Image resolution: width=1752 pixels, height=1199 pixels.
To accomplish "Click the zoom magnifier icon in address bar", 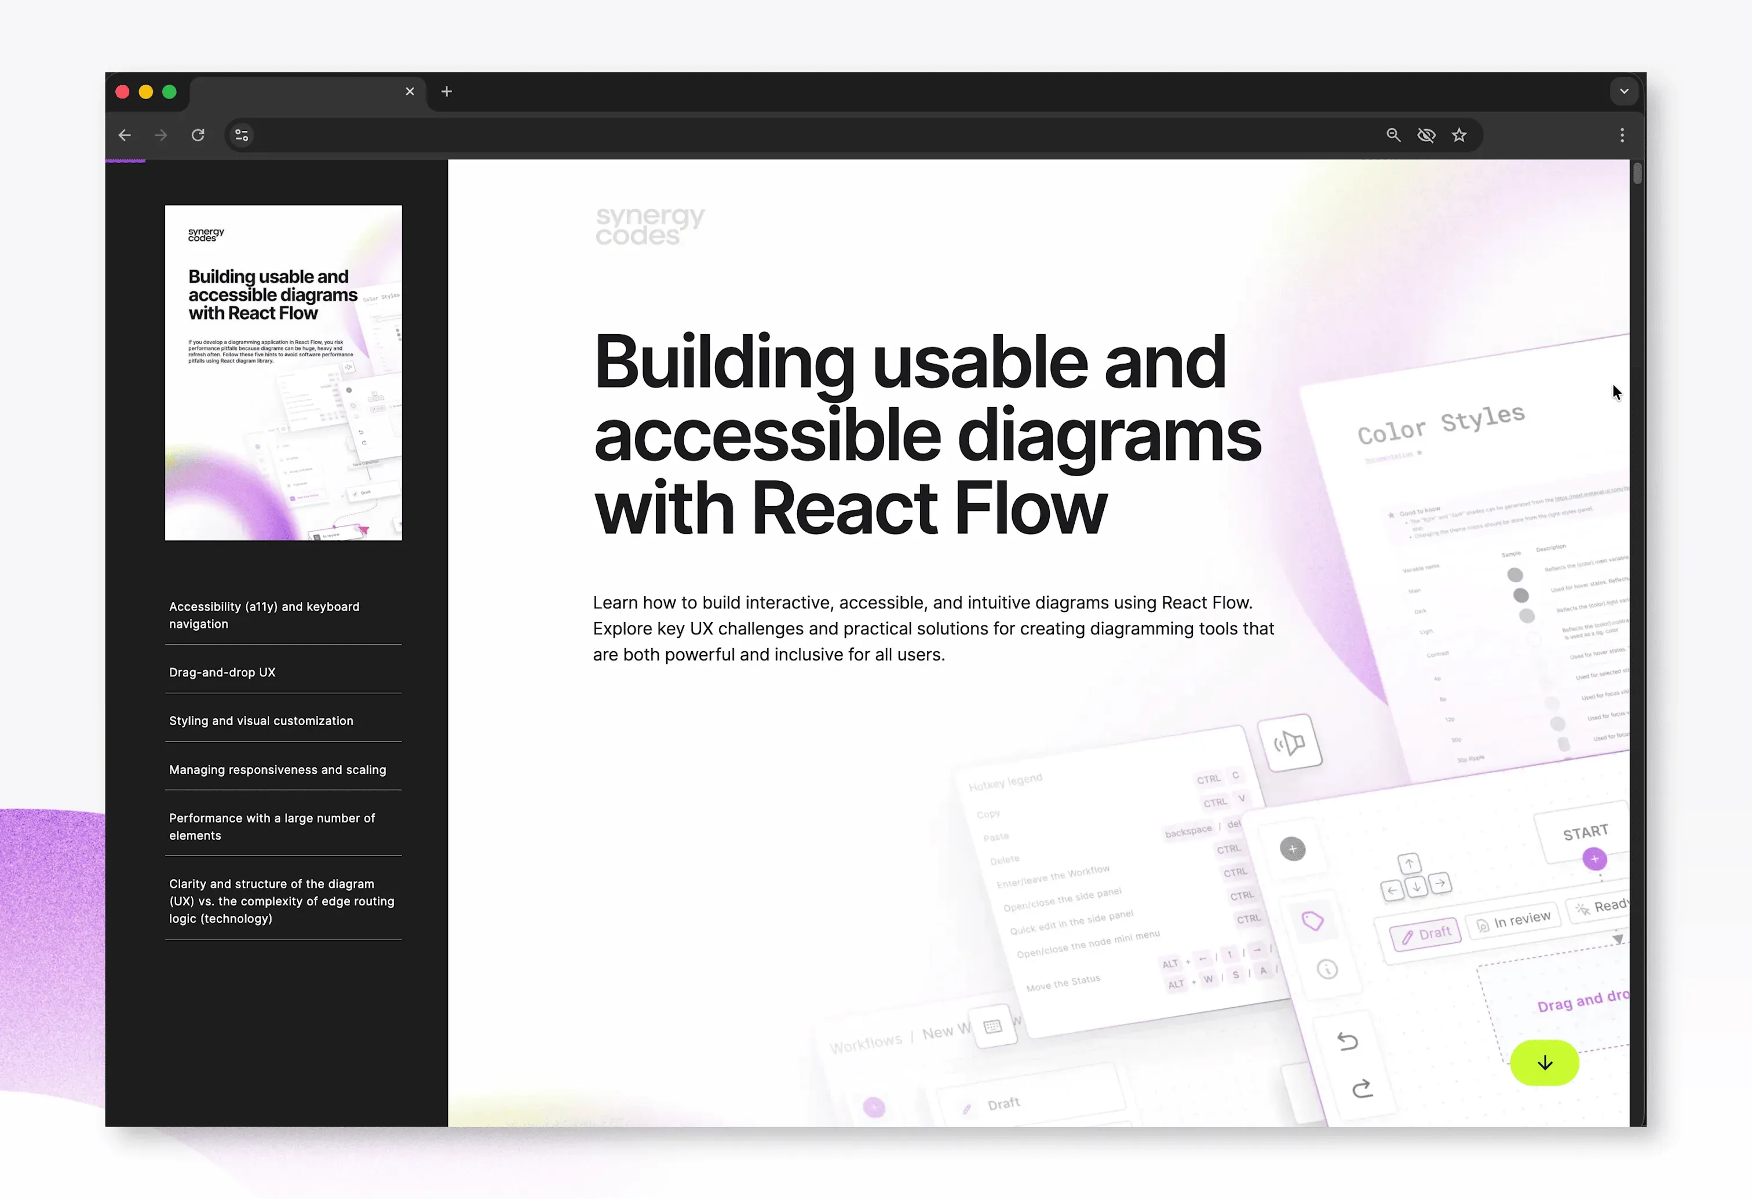I will 1393,135.
